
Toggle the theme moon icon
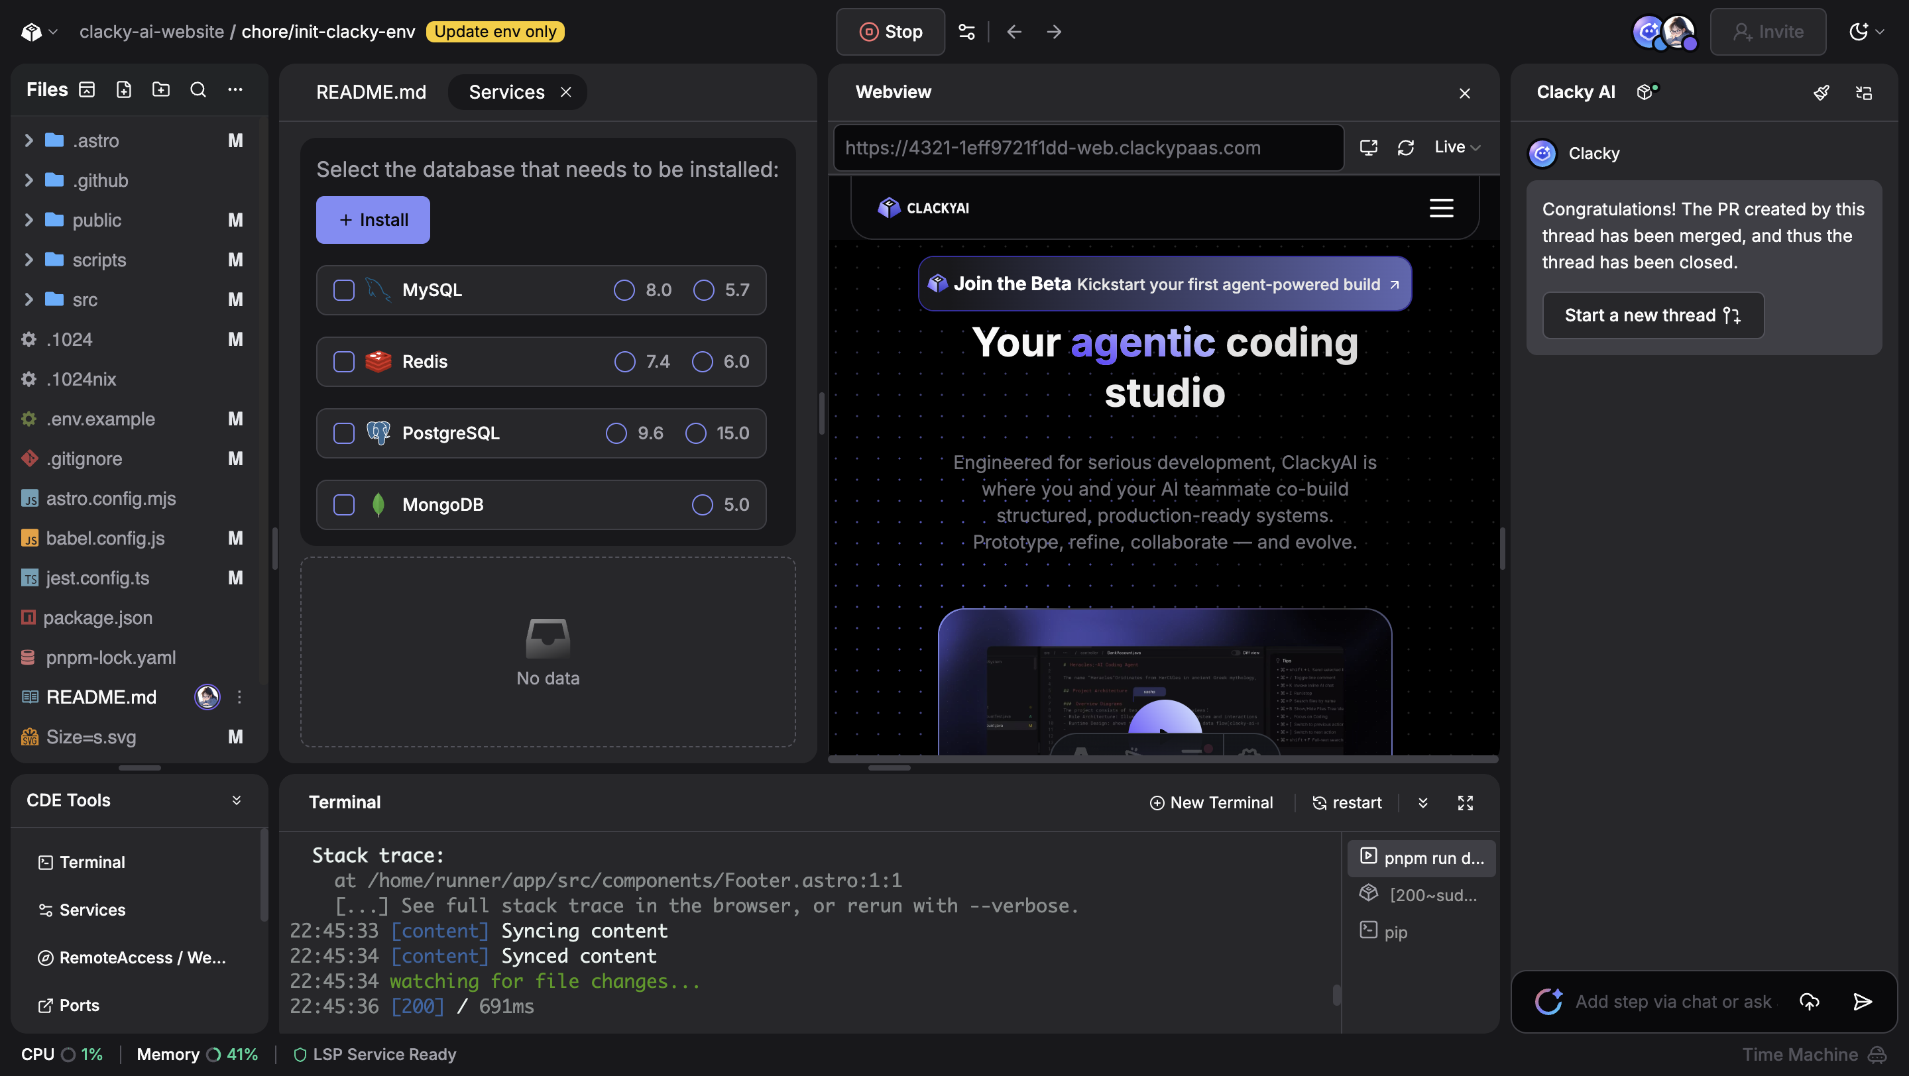coord(1858,32)
